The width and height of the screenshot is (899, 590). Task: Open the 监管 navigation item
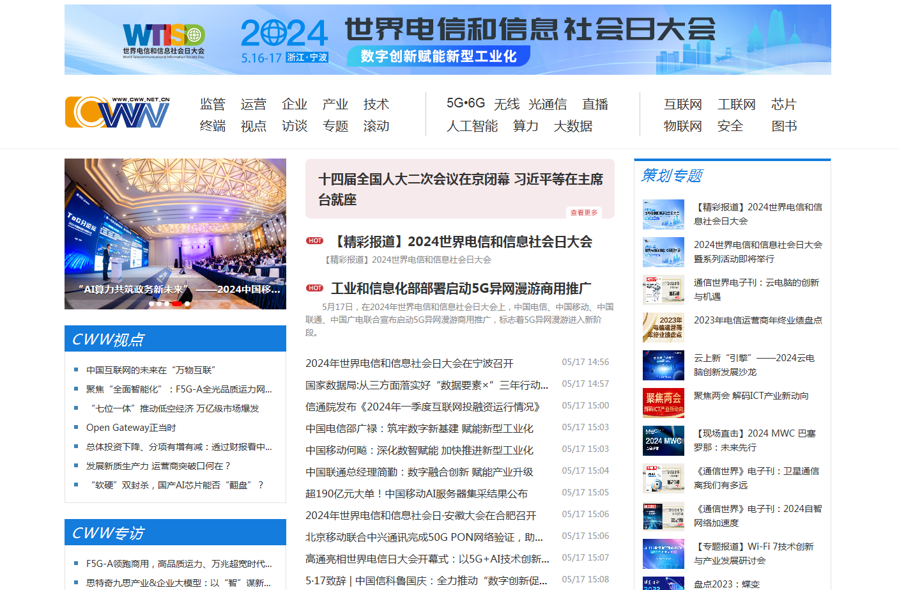tap(213, 104)
